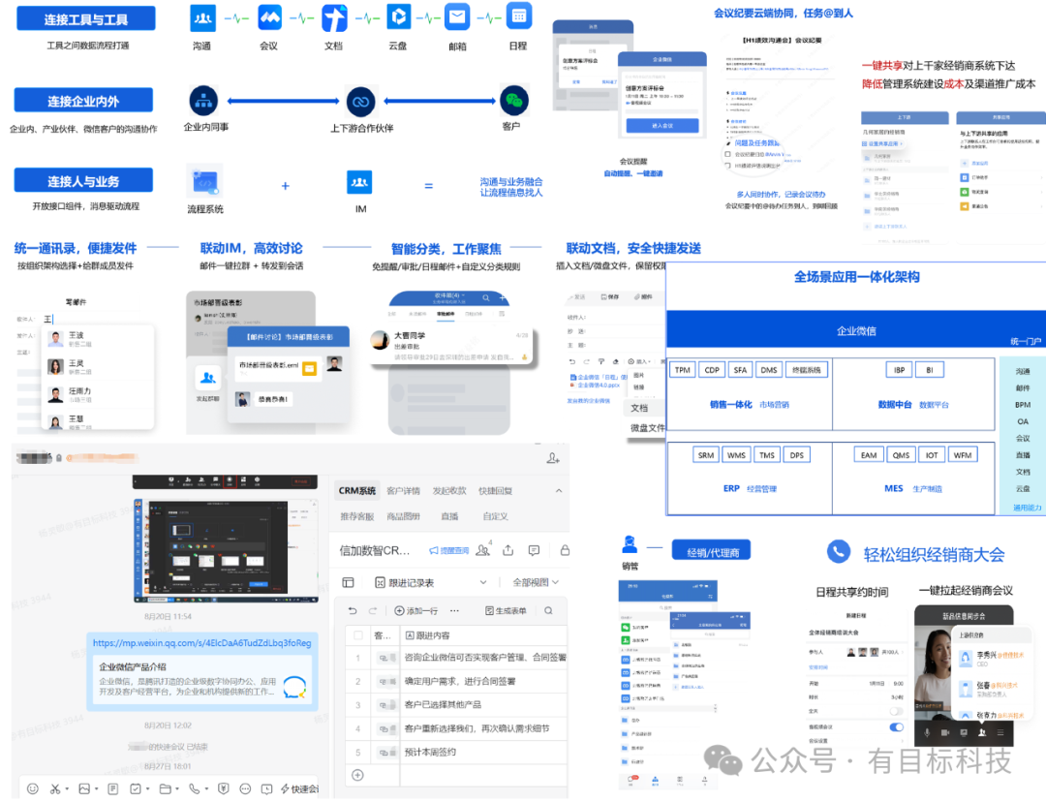Select the 客户详情 tab

(403, 491)
